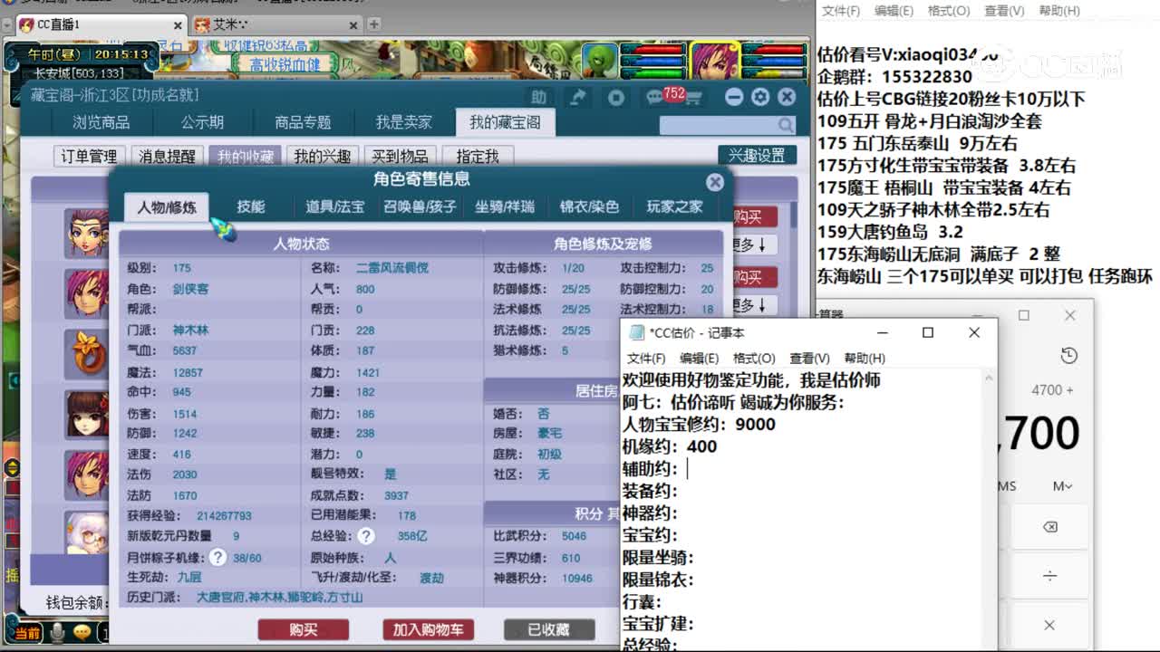
Task: Click the question mark beside 月饼粽子机缘
Action: point(217,559)
